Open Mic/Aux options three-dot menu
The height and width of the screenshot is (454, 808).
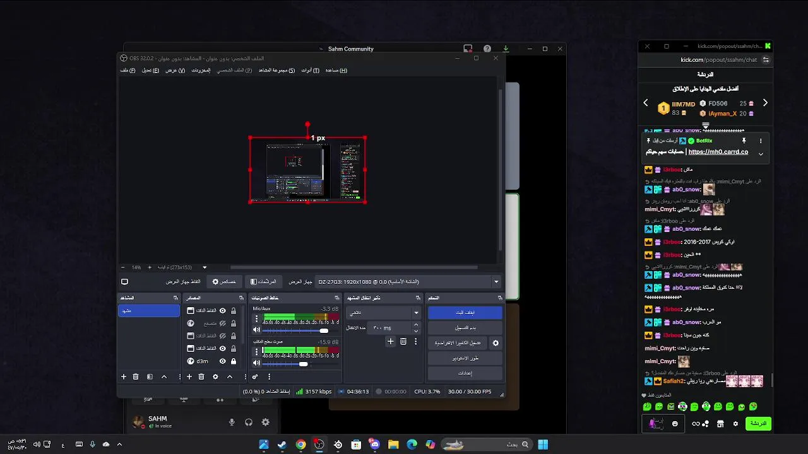pyautogui.click(x=256, y=319)
